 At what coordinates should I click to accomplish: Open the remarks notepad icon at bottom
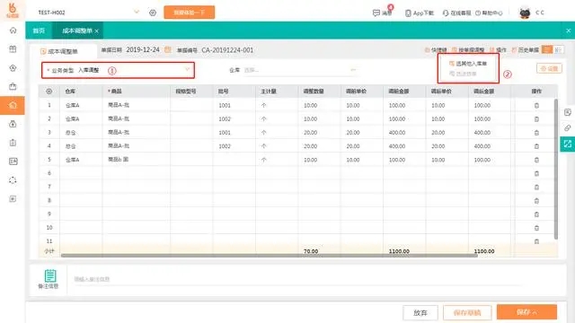[50, 275]
